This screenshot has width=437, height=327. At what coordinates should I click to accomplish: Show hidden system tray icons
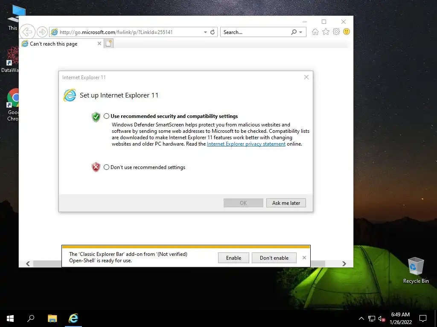tap(361, 318)
